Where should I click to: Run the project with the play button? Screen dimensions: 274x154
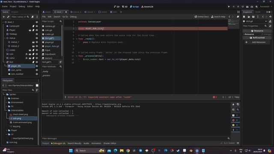[229, 7]
